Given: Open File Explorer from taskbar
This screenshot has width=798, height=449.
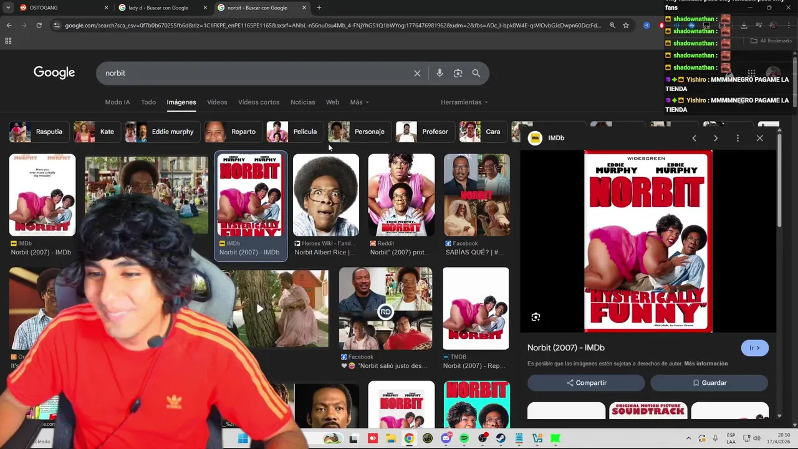Looking at the screenshot, I should (390, 438).
